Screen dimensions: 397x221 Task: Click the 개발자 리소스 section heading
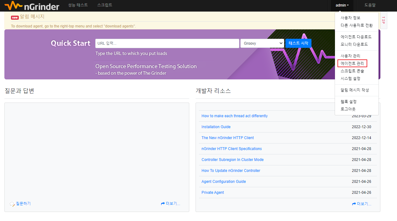coord(213,91)
